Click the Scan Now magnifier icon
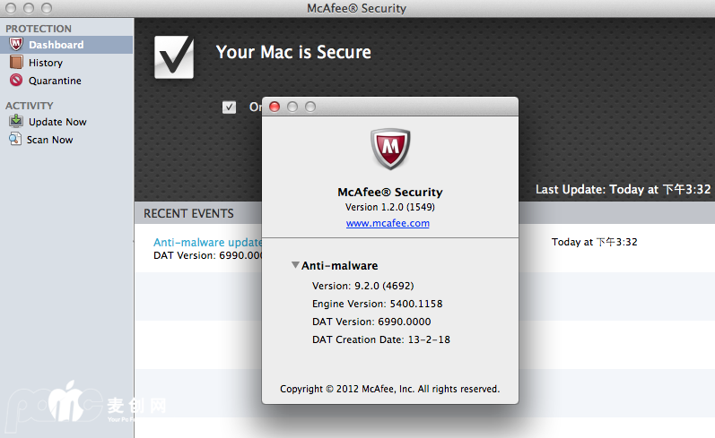Screen dimensions: 715x438 pos(15,140)
